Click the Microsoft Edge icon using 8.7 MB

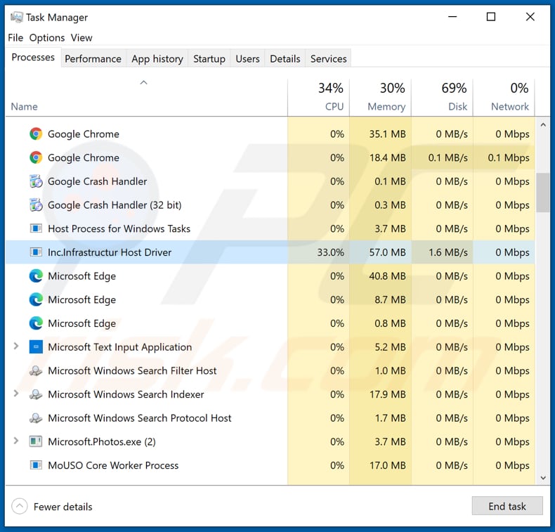click(x=36, y=300)
